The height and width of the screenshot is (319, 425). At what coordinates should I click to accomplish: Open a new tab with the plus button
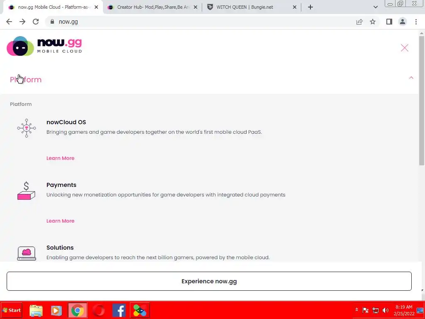(x=310, y=7)
